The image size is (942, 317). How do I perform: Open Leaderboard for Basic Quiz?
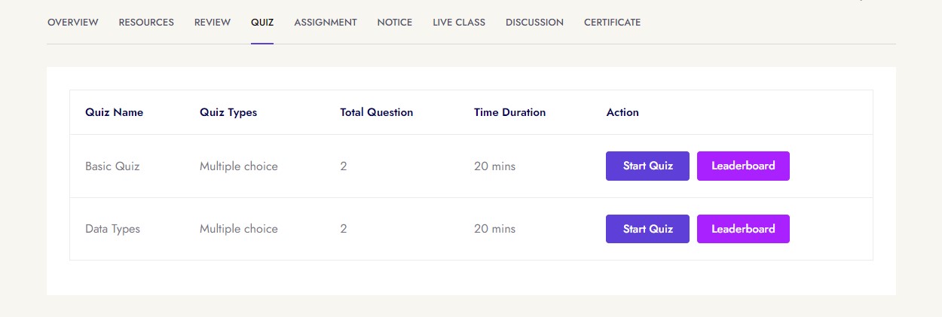click(743, 166)
